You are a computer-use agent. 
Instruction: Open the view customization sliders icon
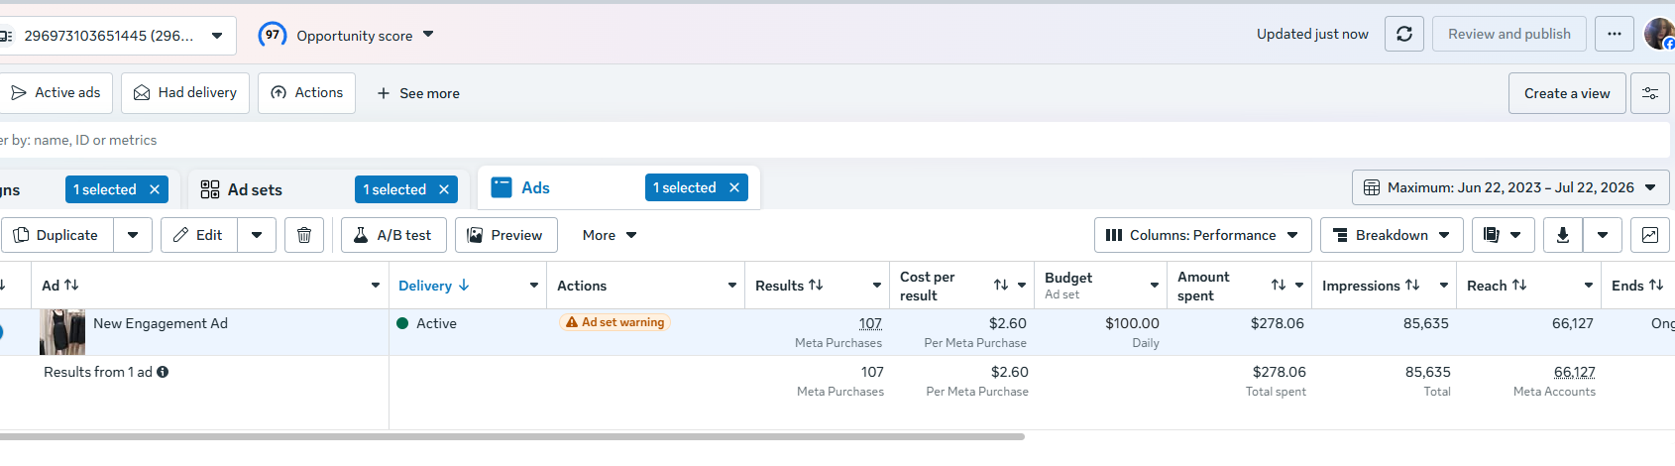[x=1650, y=93]
